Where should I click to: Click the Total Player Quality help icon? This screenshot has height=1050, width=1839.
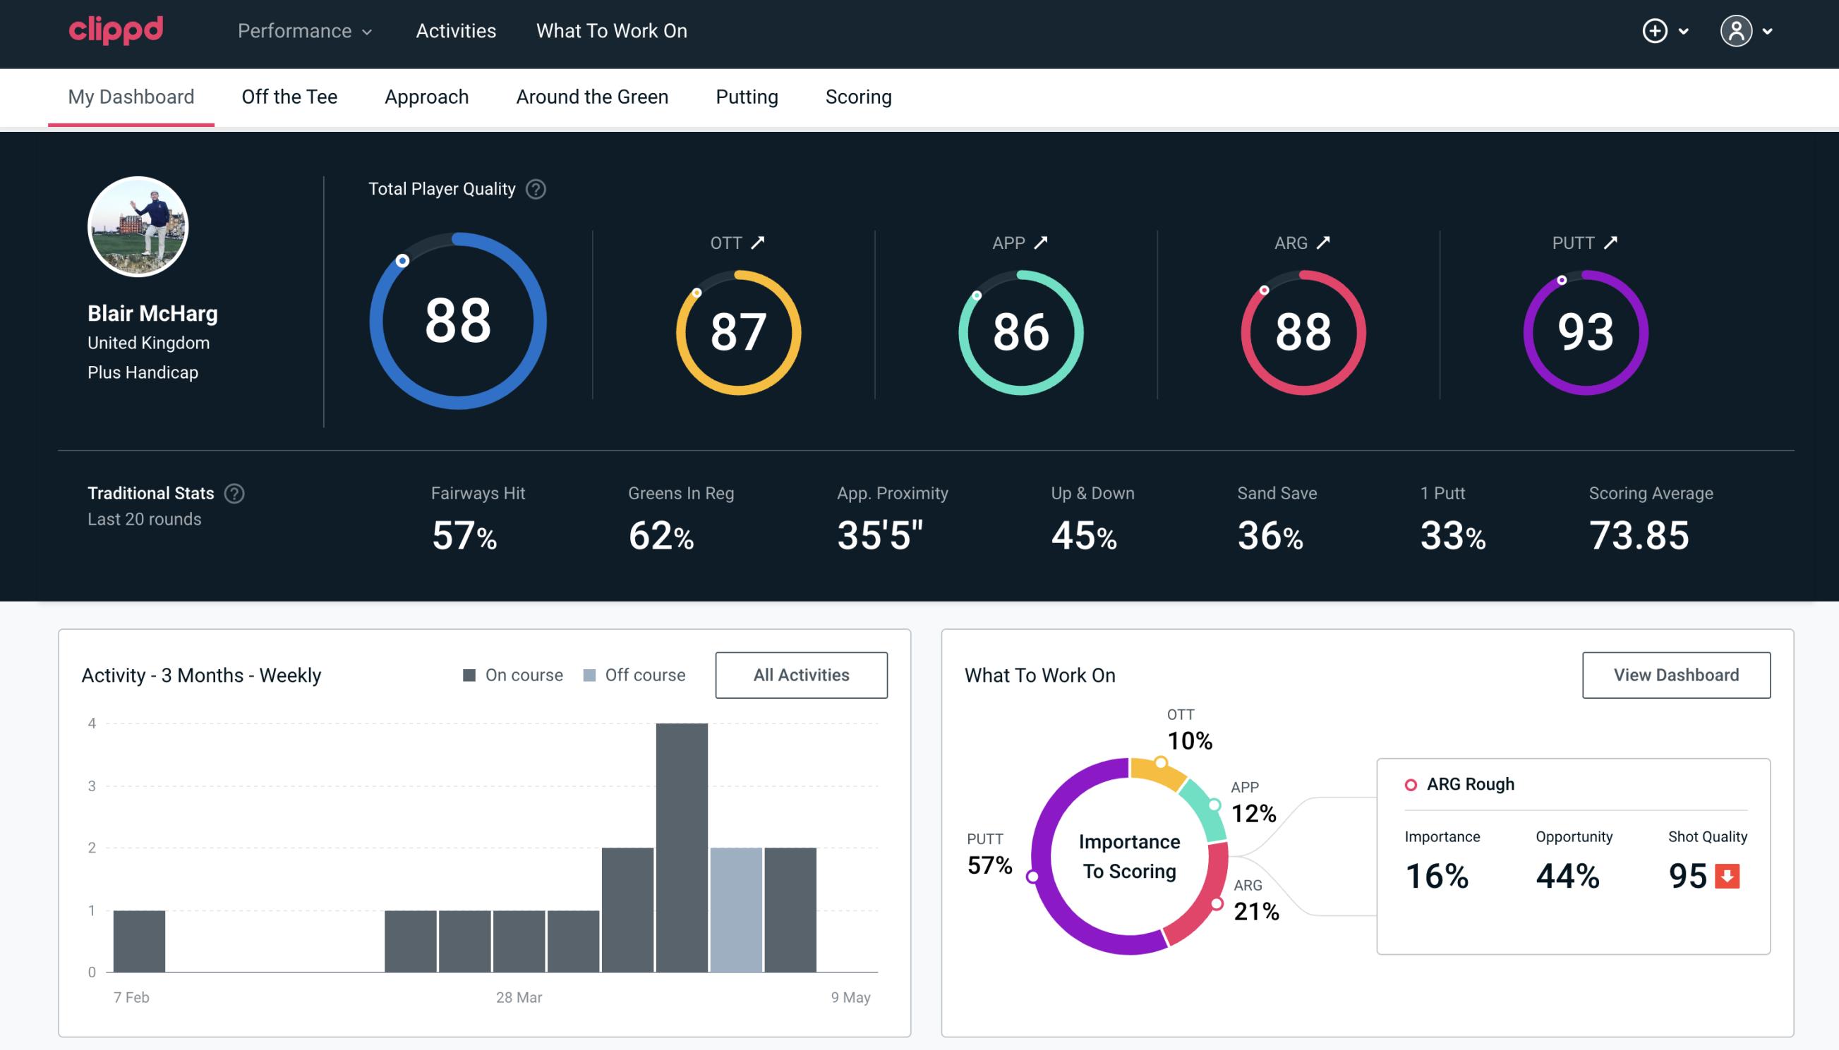[534, 189]
